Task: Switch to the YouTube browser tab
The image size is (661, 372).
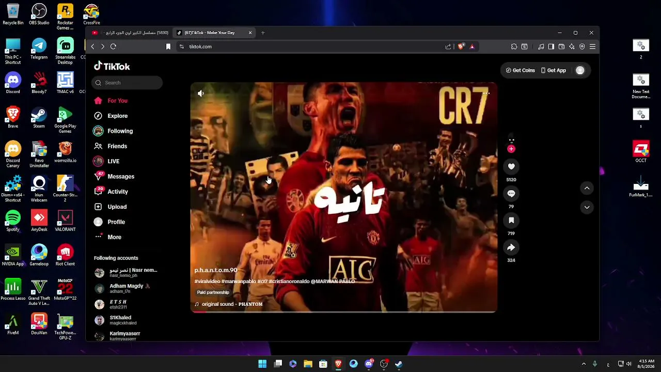Action: coord(130,33)
